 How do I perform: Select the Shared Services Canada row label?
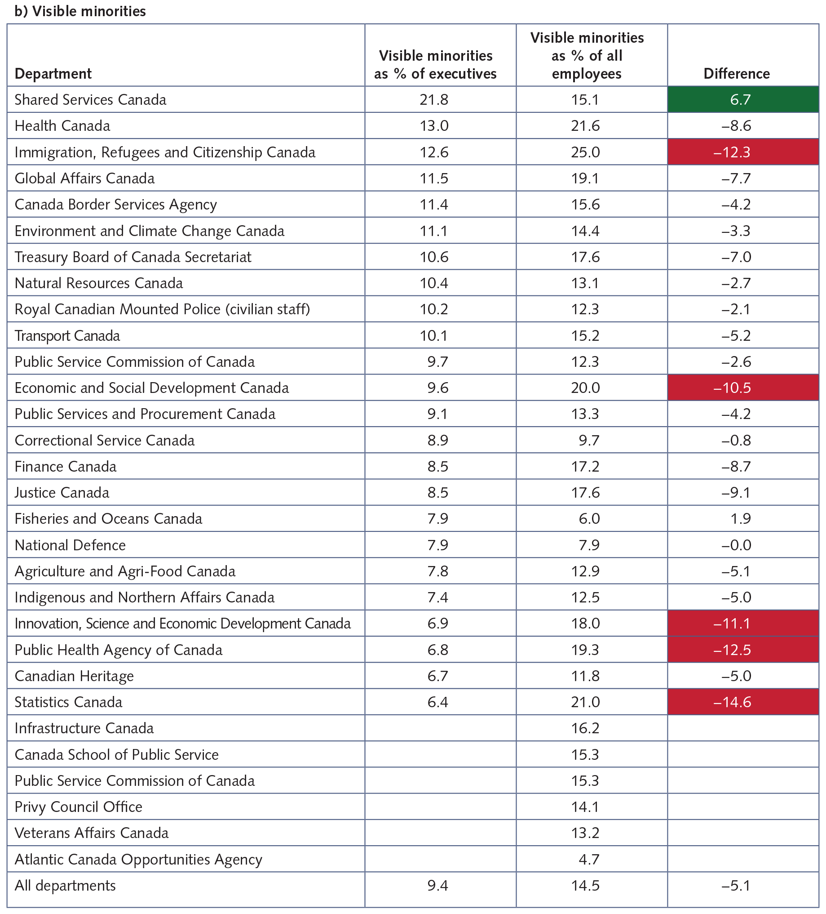click(x=91, y=99)
